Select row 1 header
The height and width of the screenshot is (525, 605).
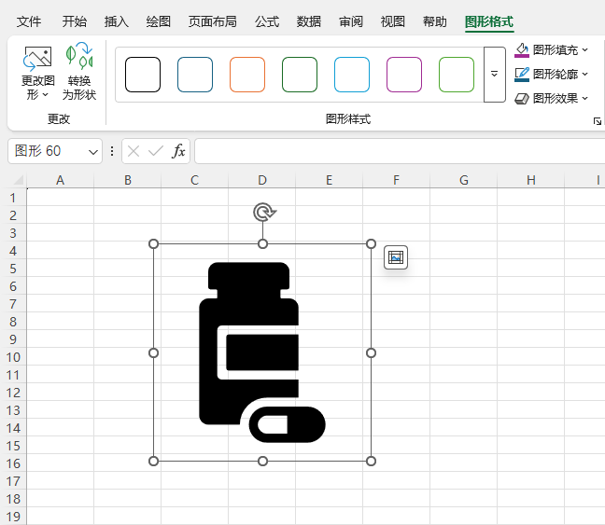click(x=13, y=198)
